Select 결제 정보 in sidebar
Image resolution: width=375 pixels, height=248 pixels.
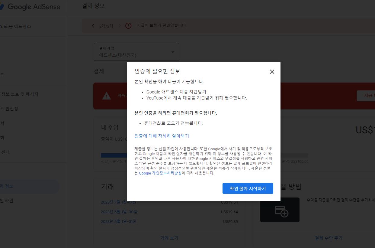[30, 186]
